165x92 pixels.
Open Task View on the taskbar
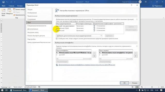click(6, 90)
